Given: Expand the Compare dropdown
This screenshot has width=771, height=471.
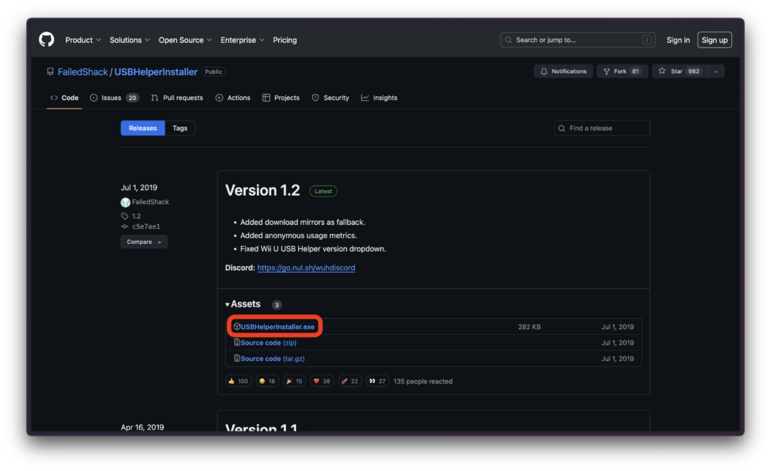Looking at the screenshot, I should pyautogui.click(x=144, y=242).
